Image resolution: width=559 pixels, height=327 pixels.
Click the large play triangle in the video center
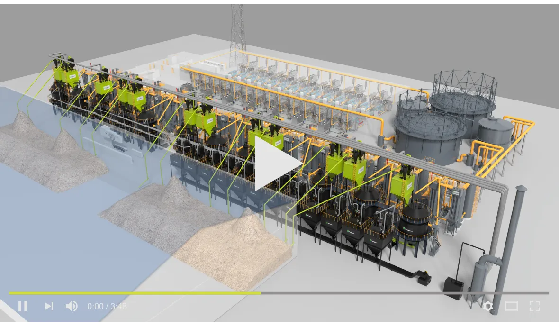276,163
